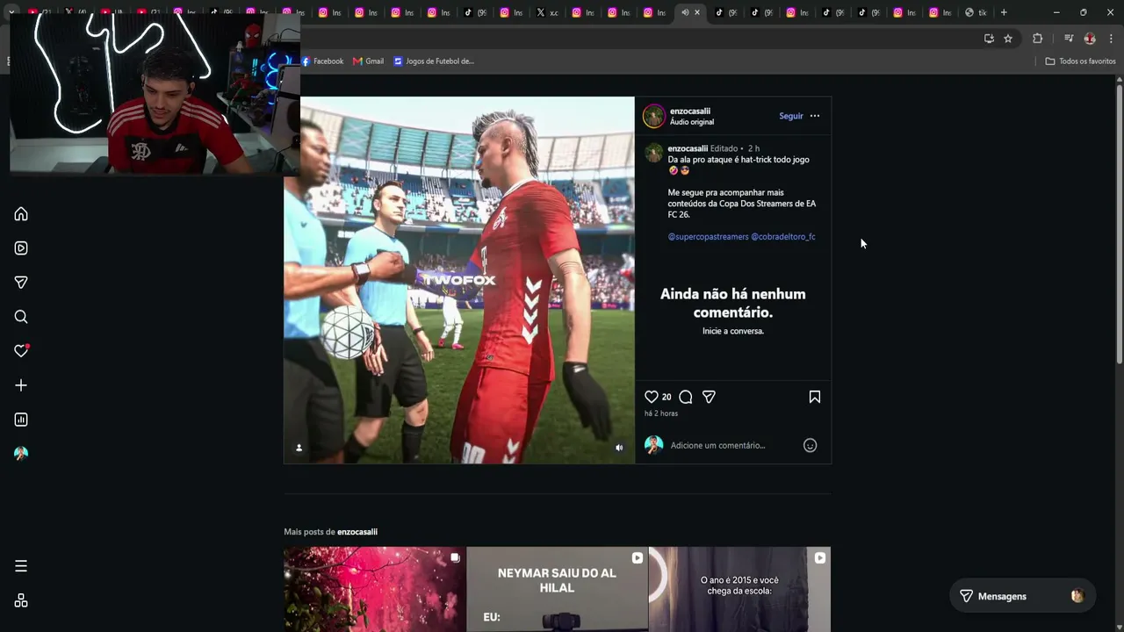Open enzocasalii username in the caption
Image resolution: width=1124 pixels, height=632 pixels.
[x=688, y=148]
